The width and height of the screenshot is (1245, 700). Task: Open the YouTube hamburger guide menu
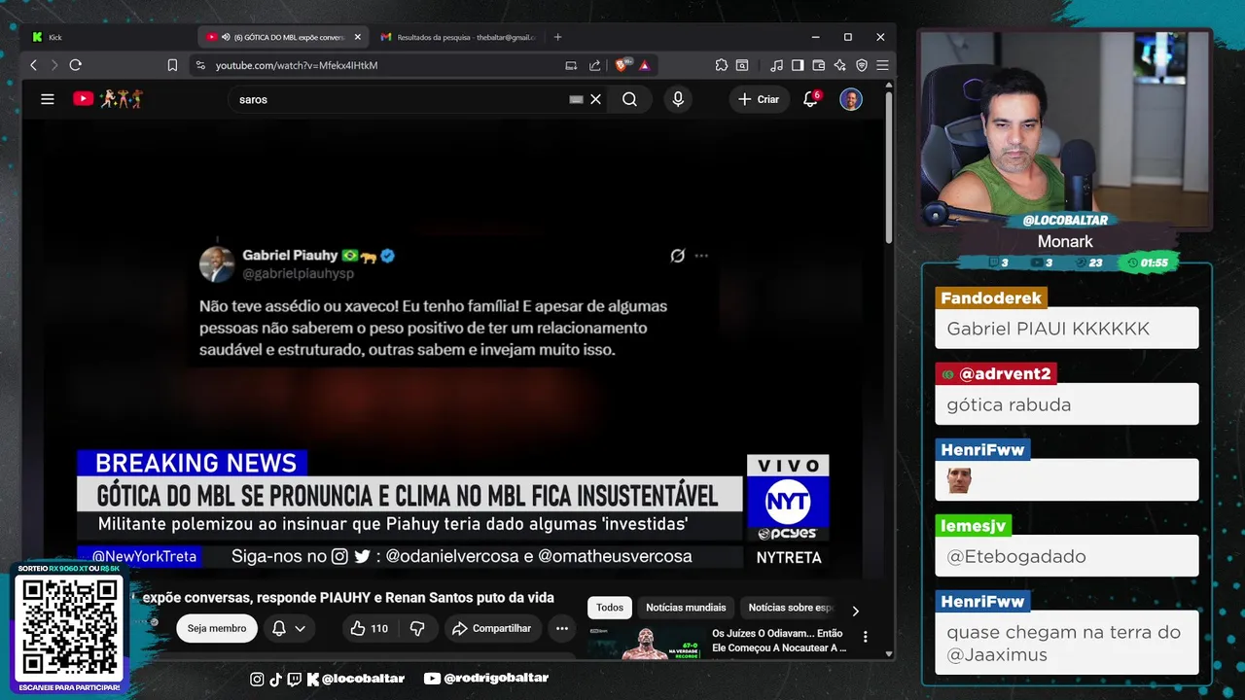tap(47, 99)
